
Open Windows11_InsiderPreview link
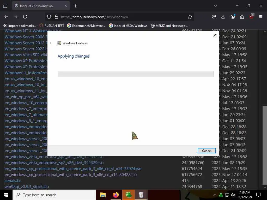(26, 73)
